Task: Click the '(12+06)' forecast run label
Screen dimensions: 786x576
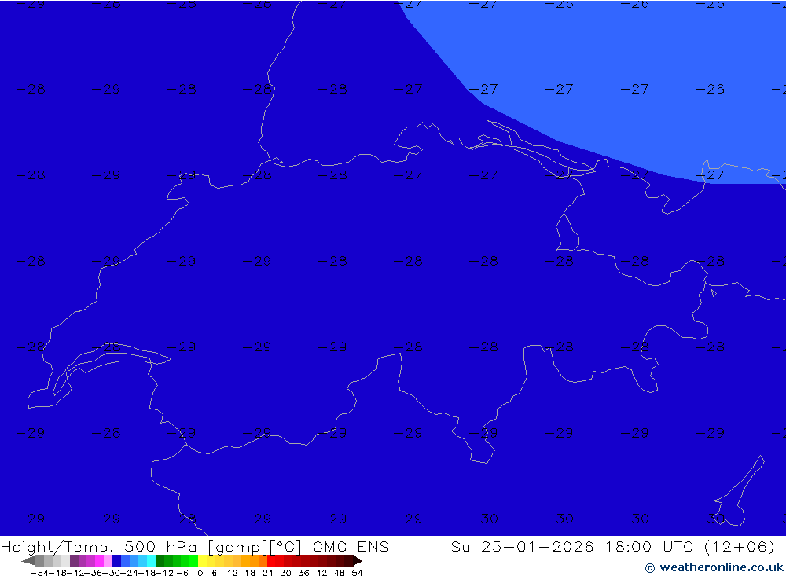Action: 740,546
